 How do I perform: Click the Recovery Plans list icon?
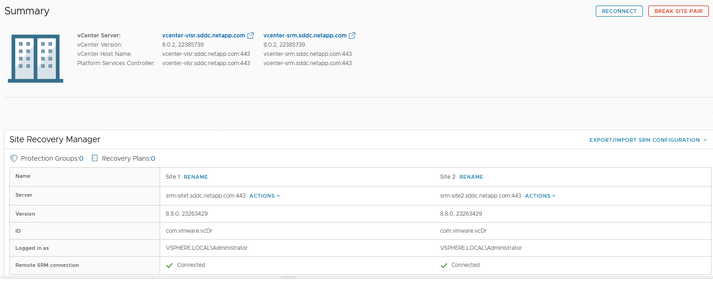(95, 158)
